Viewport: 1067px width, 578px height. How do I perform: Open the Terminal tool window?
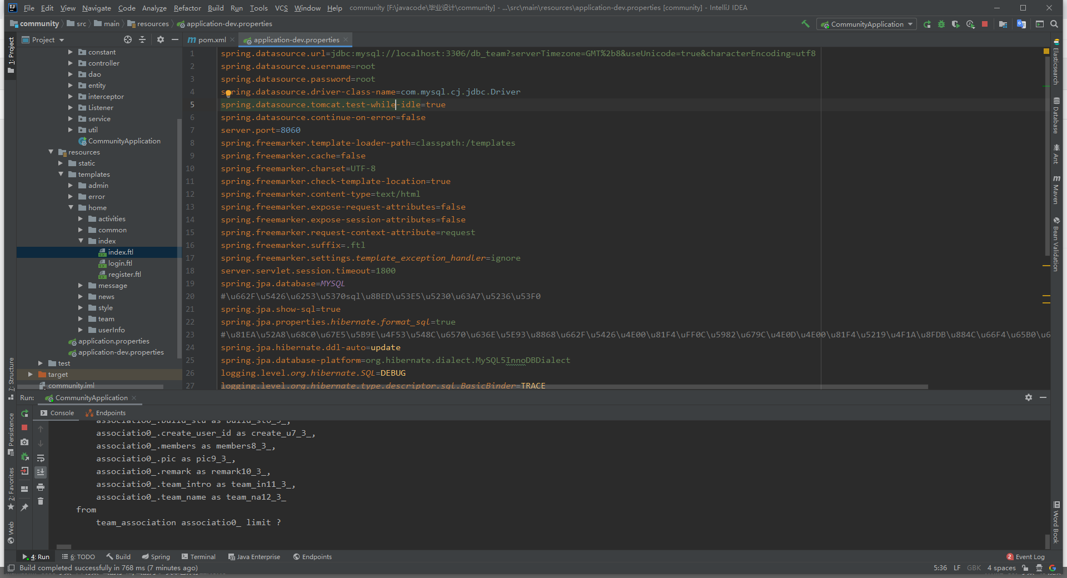click(x=198, y=557)
